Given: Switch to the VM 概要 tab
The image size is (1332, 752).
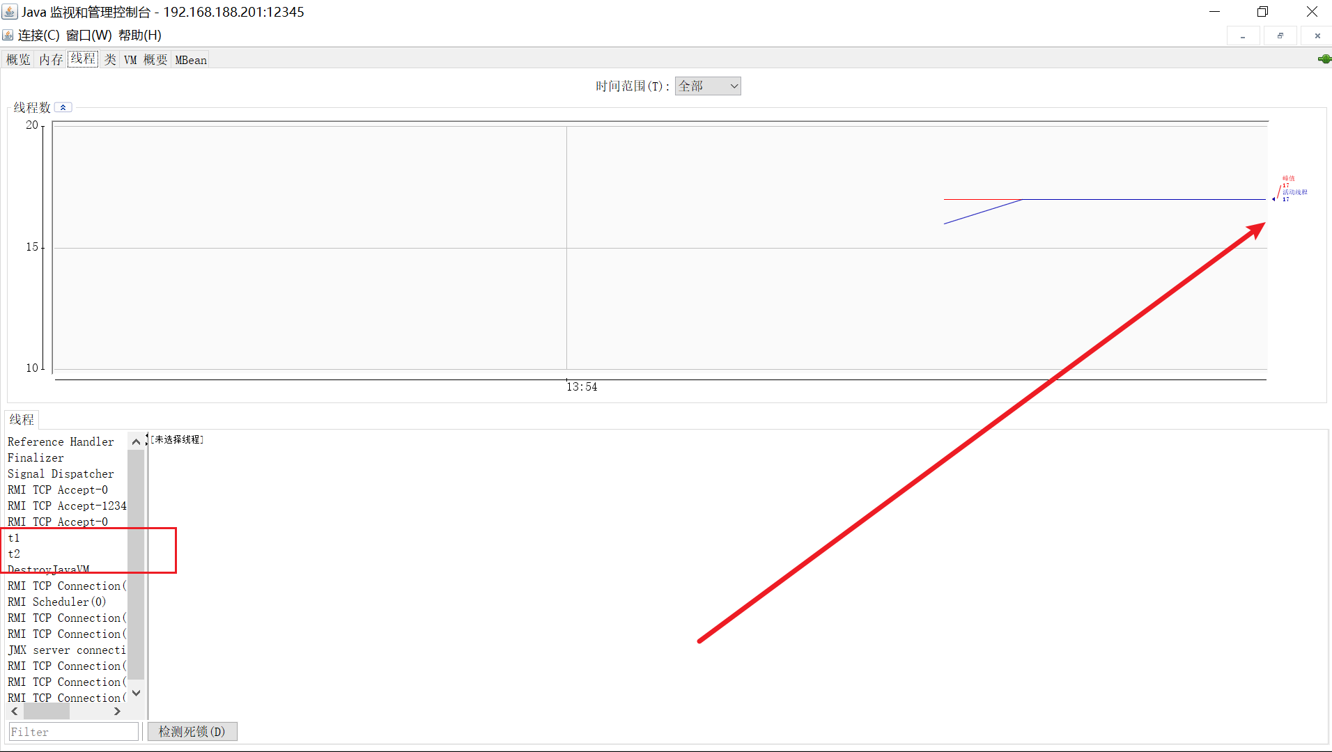Looking at the screenshot, I should click(146, 60).
